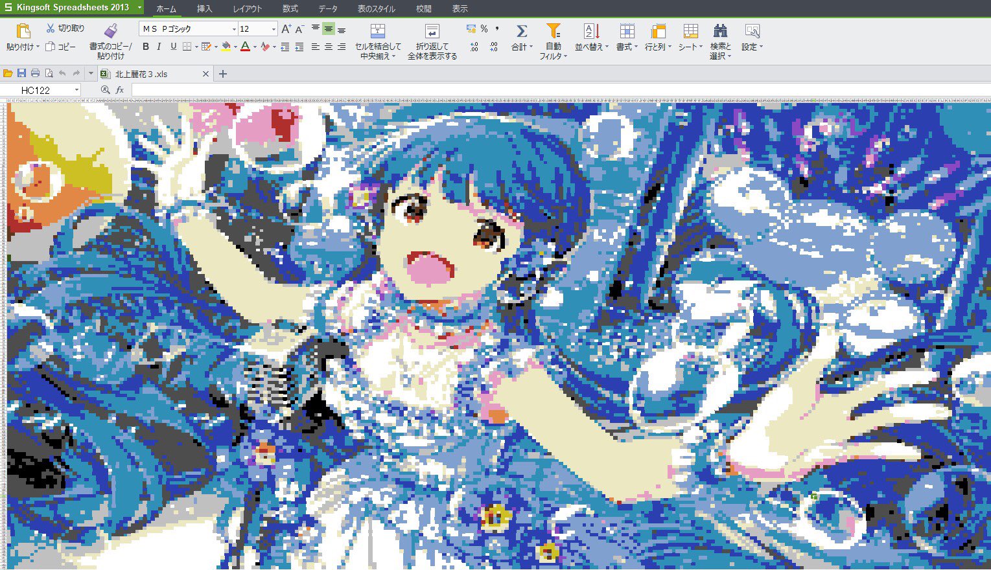Click the AutoSum sigma icon
Viewport: 991px width, 570px height.
(521, 31)
